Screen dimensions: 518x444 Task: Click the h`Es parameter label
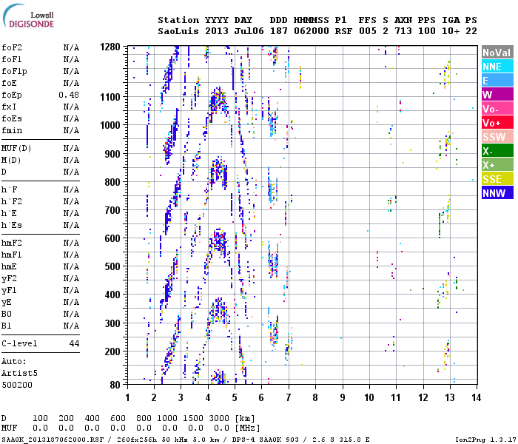[x=12, y=225]
